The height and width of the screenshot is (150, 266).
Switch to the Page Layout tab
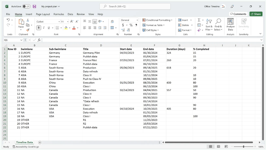(x=43, y=14)
